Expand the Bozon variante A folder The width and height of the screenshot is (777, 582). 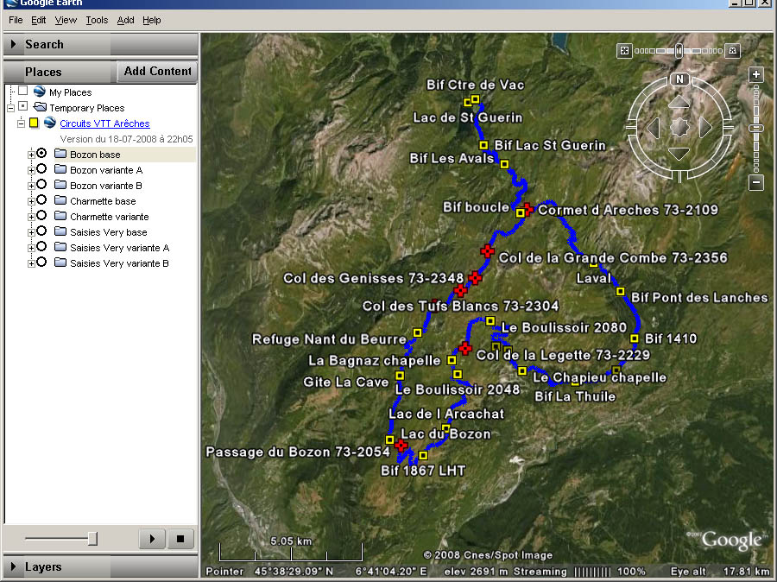(x=31, y=170)
